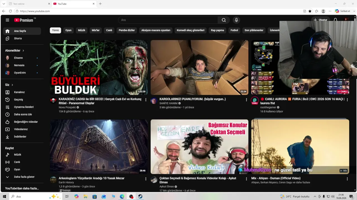Open options for KARGOLARINIZI PUANLIYORUM video
Screen dimensions: 357x200
coord(246,100)
